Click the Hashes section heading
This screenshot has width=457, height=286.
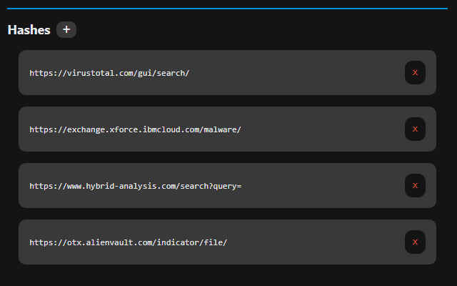pyautogui.click(x=29, y=30)
